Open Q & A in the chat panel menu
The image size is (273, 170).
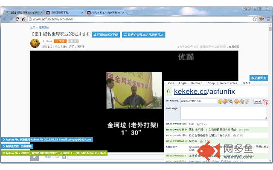click(x=247, y=83)
